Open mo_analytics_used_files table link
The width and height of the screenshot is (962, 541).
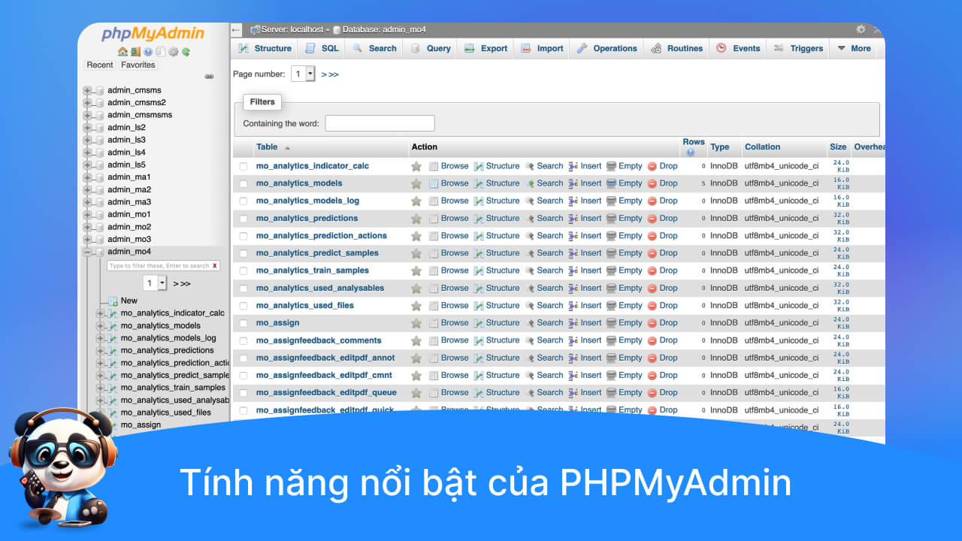pos(304,306)
